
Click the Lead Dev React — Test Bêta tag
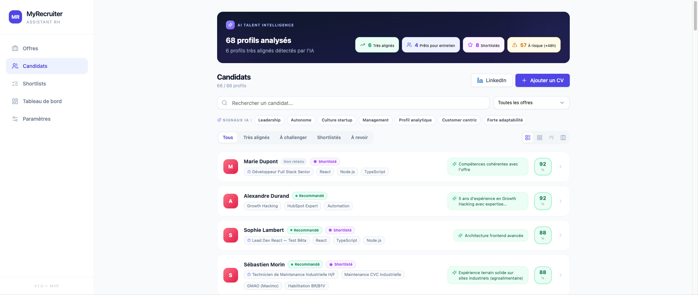pos(277,240)
